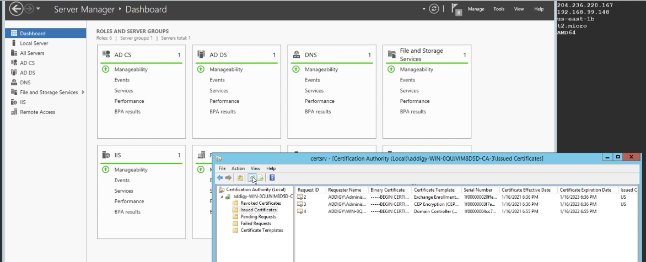Sort by Serial Number column header
646x262 pixels.
(x=481, y=190)
